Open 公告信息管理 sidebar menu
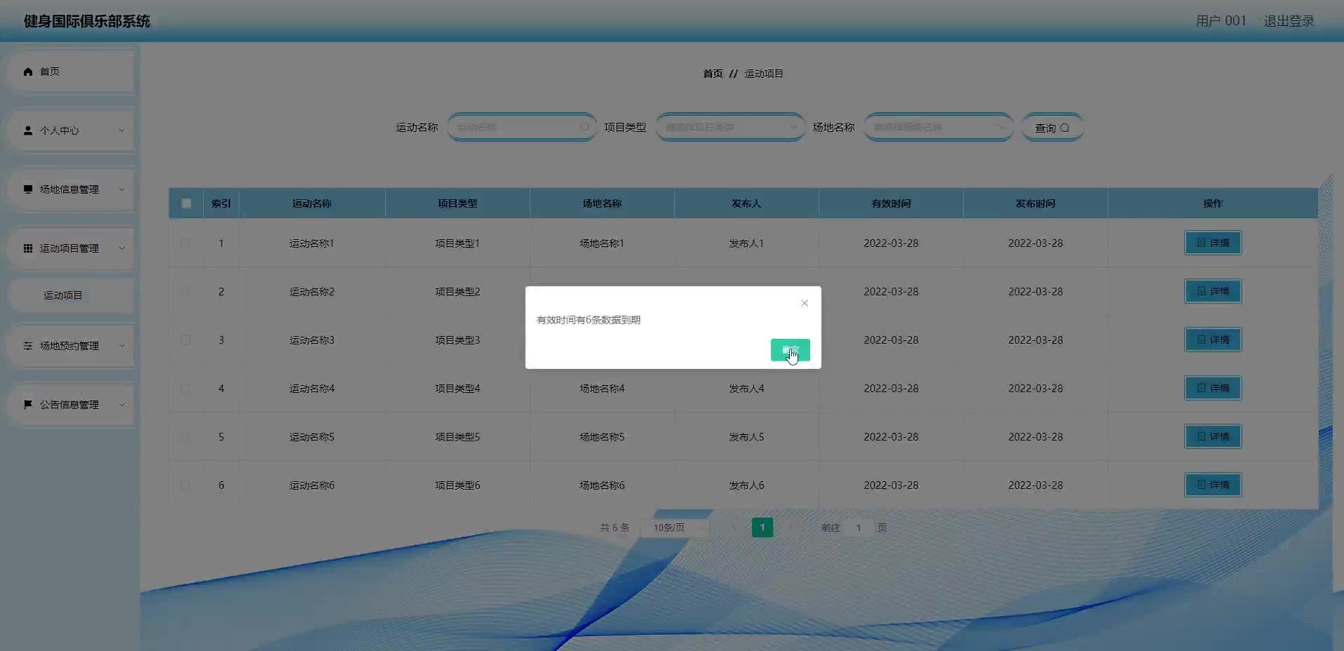 (70, 405)
